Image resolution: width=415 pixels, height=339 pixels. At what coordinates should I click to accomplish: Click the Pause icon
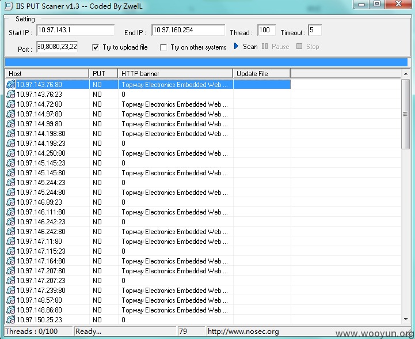[265, 46]
